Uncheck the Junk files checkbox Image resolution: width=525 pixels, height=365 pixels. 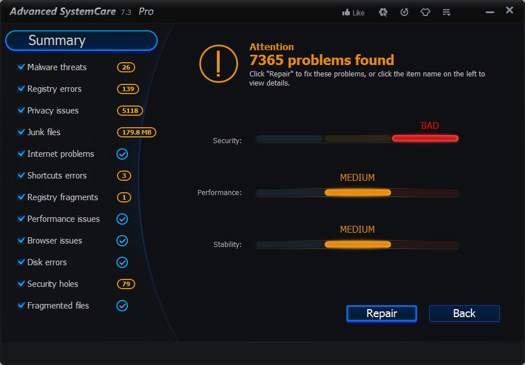point(21,132)
